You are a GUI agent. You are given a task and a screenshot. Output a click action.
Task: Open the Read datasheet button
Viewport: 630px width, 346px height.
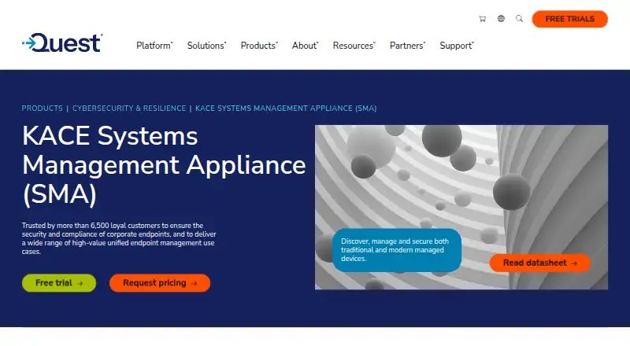click(x=540, y=263)
